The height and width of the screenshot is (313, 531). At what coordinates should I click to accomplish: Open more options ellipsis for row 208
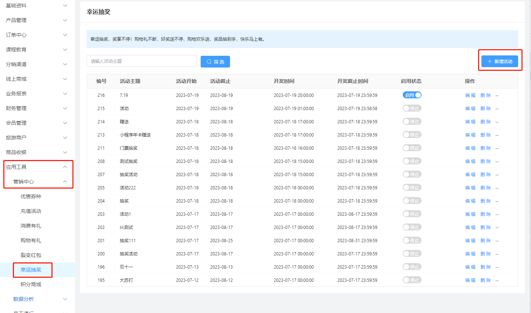pos(497,161)
